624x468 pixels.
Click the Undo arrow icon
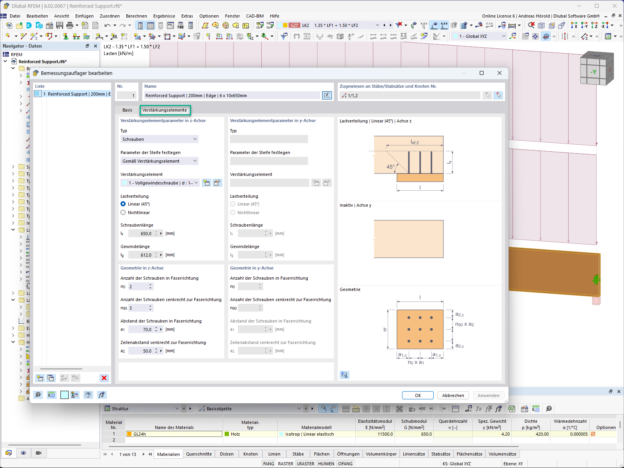click(108, 25)
